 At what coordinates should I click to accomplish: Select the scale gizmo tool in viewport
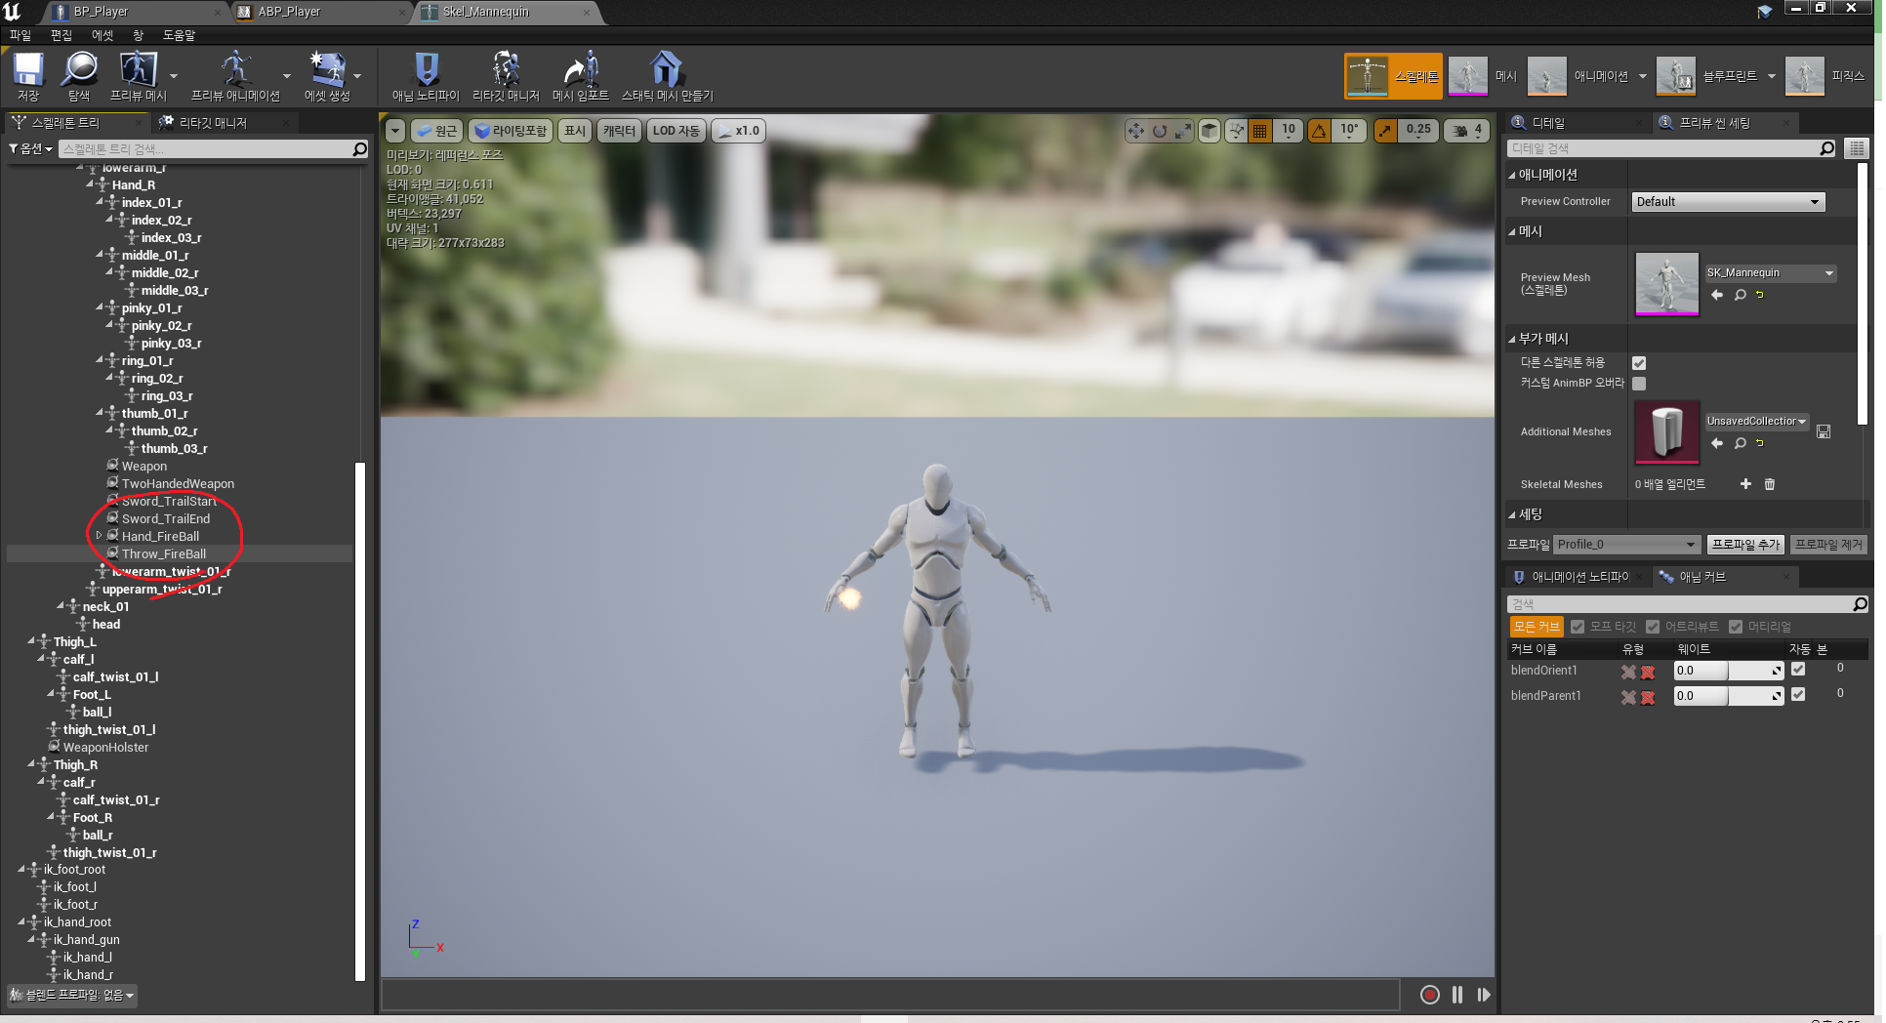1183,131
